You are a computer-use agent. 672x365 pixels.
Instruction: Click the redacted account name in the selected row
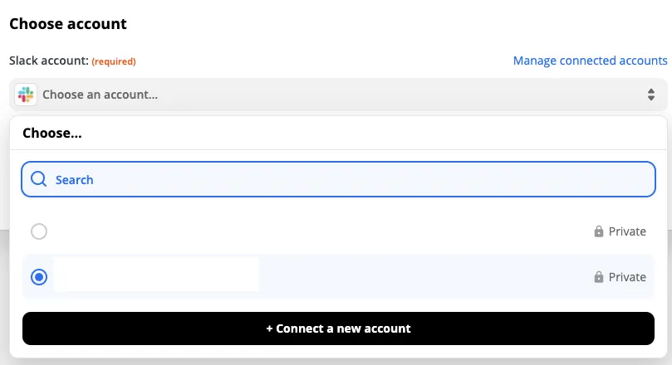pos(156,275)
